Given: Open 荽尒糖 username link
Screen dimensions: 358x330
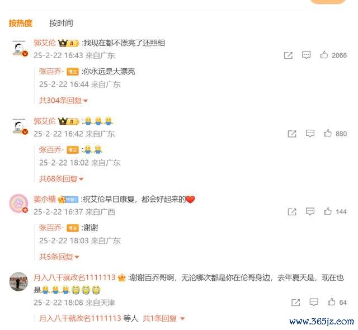Looking at the screenshot, I should 45,199.
